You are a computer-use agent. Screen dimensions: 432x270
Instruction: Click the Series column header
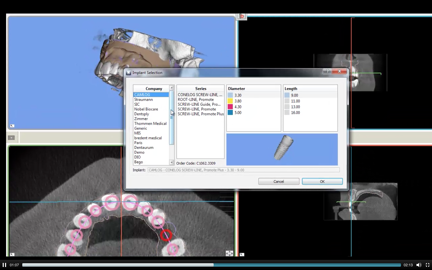(x=200, y=89)
